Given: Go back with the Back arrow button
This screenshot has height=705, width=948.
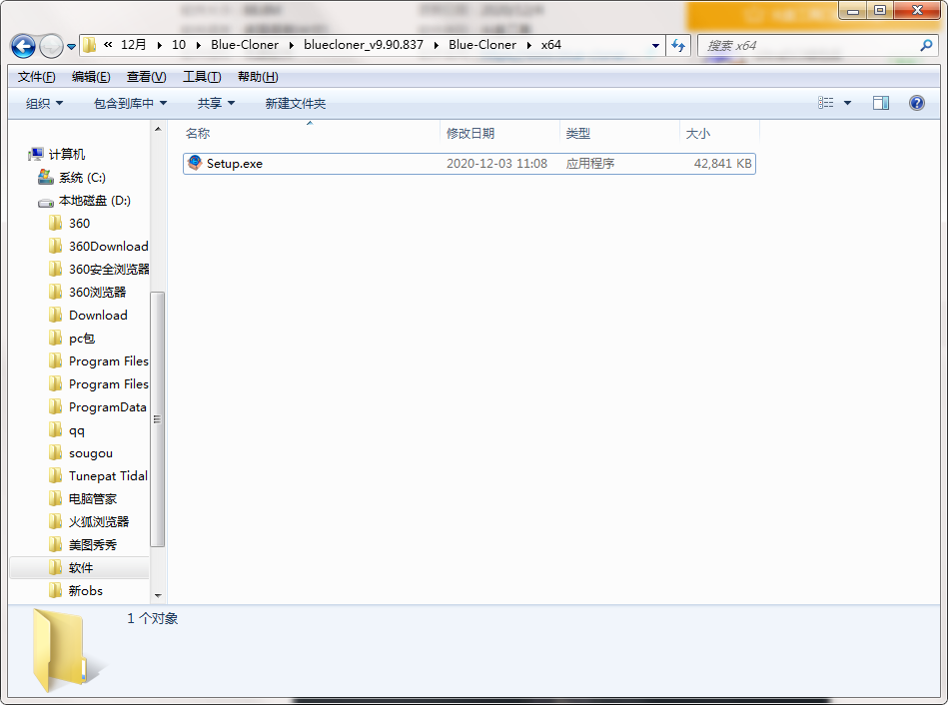Looking at the screenshot, I should click(x=23, y=46).
